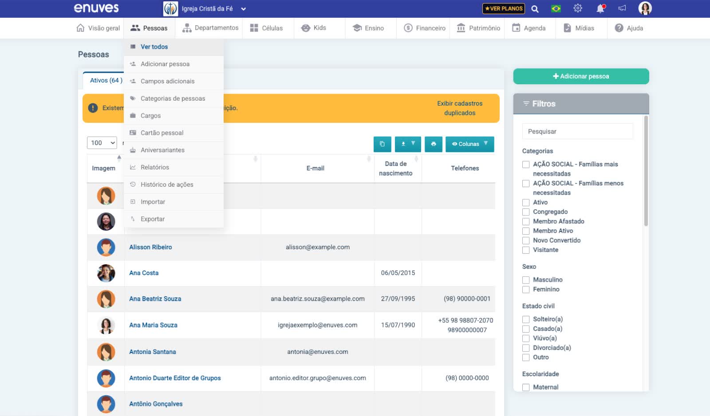710x416 pixels.
Task: Switch to the Ativos (64) tab
Action: 106,80
